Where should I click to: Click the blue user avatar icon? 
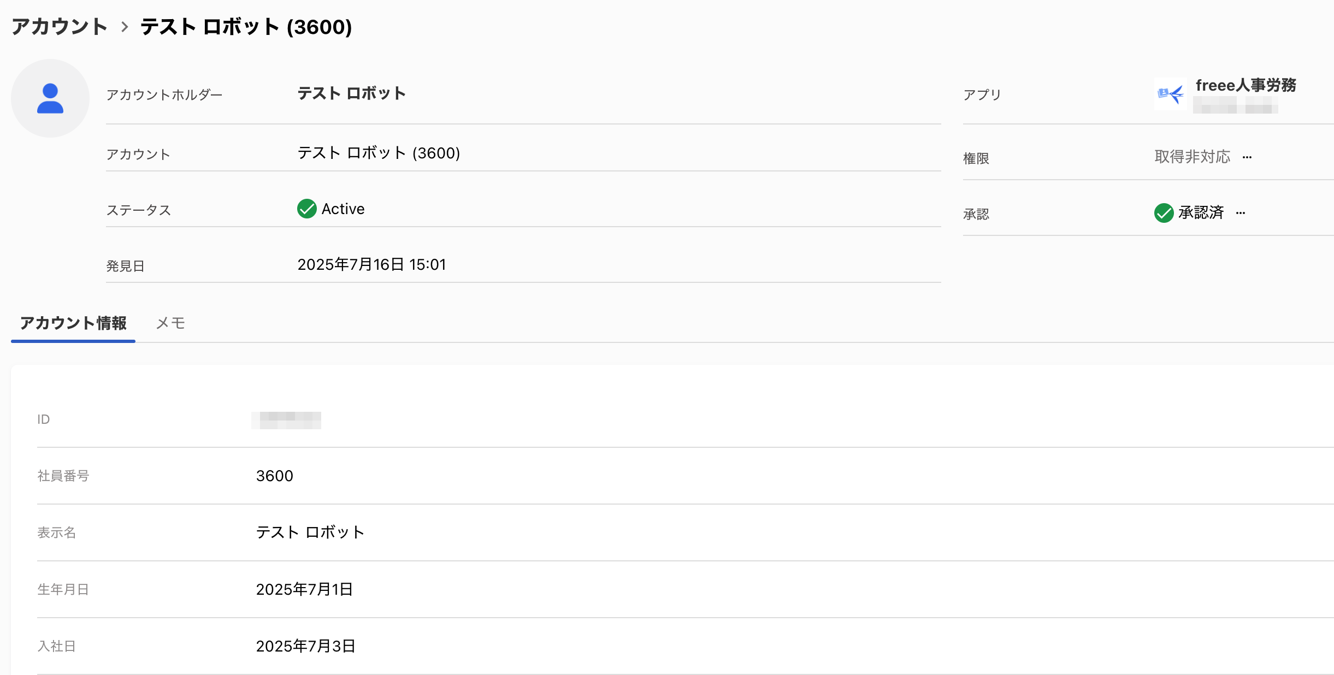(50, 98)
